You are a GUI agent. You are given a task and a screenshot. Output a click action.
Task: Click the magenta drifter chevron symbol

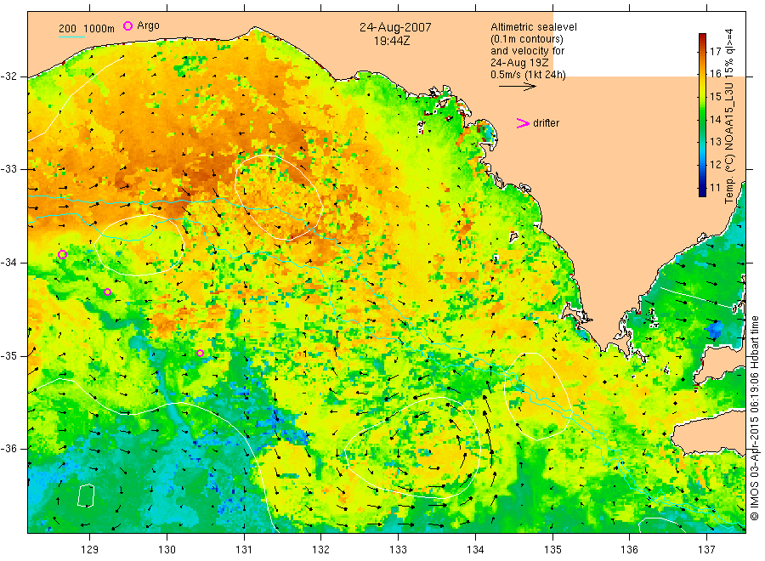[523, 123]
